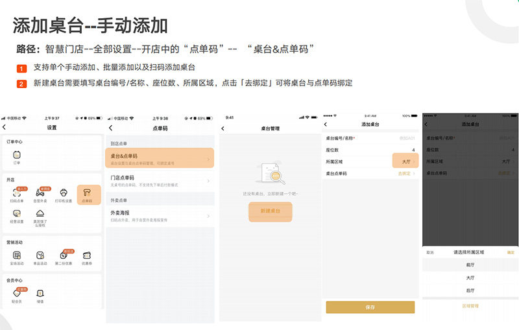Expand chevron on 桌台&点单码 row
The image size is (519, 330).
pyautogui.click(x=208, y=159)
